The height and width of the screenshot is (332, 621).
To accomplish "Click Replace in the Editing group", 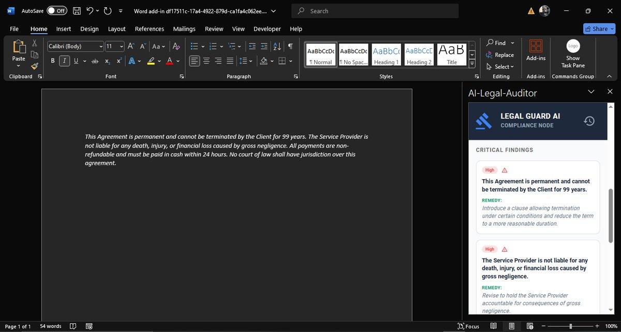I will click(500, 55).
